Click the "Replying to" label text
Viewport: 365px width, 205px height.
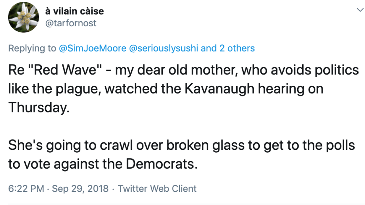[32, 48]
